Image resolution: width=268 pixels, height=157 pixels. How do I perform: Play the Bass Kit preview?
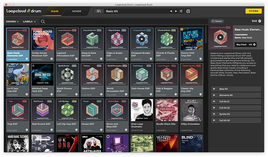(214, 89)
